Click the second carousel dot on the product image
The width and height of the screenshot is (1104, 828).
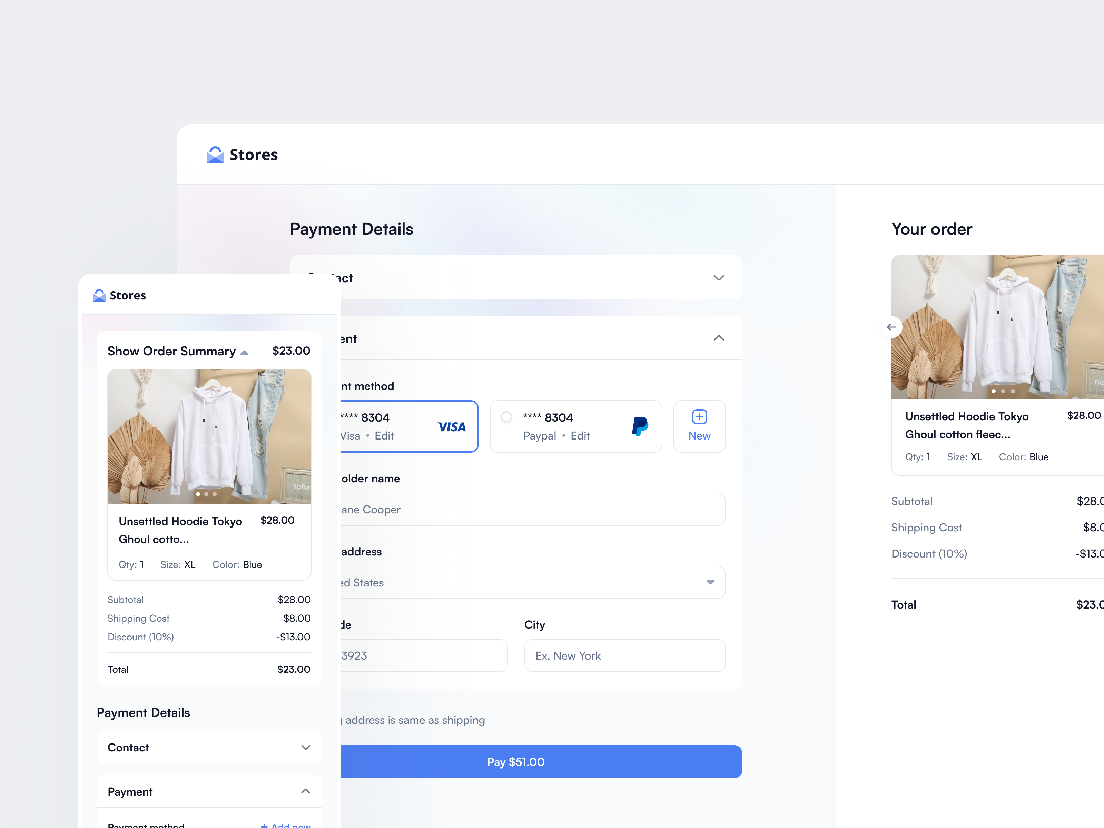tap(206, 494)
